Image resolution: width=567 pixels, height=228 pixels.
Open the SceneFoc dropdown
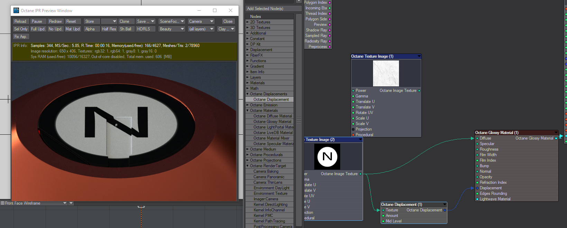tap(172, 21)
